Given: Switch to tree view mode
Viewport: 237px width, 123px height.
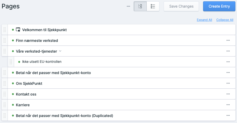Looking at the screenshot, I should pyautogui.click(x=140, y=6).
